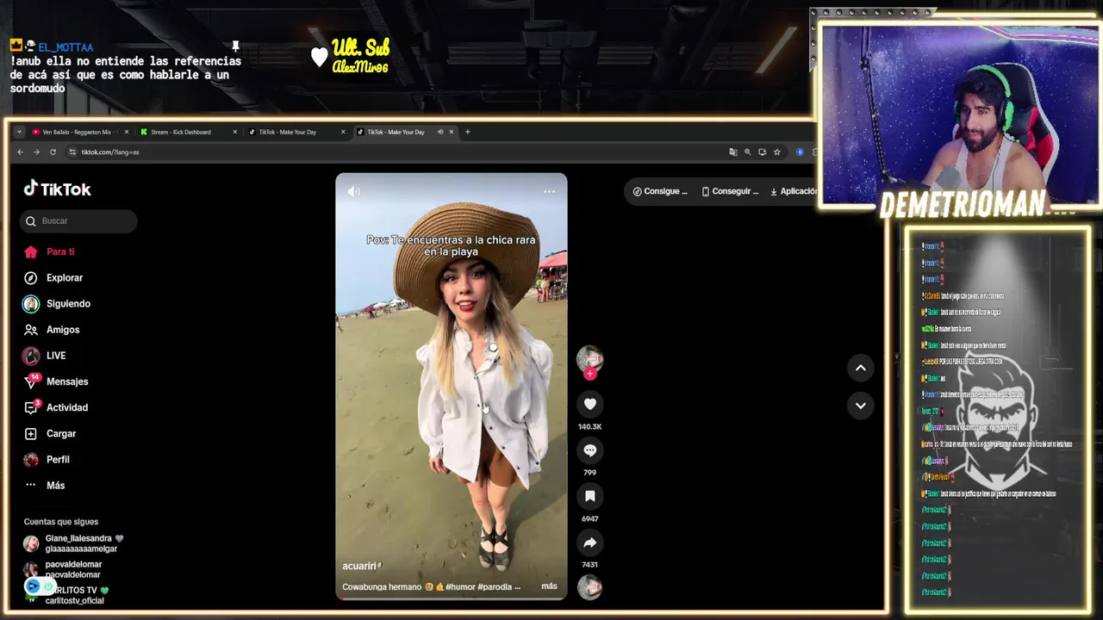
Task: Expand the caption with más
Action: coord(549,586)
